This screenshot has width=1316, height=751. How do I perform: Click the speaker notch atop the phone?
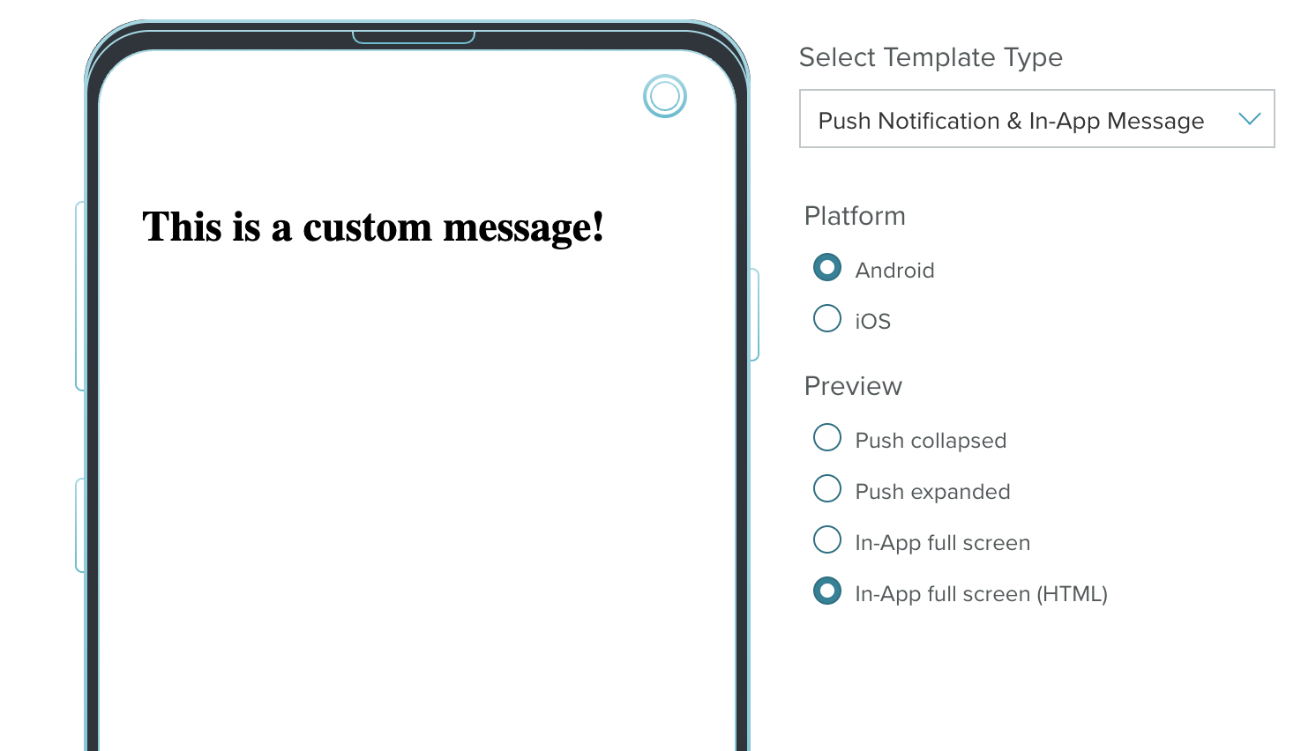pos(414,37)
